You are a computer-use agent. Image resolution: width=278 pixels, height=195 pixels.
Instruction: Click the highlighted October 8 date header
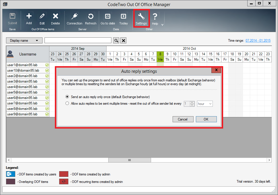point(160,54)
